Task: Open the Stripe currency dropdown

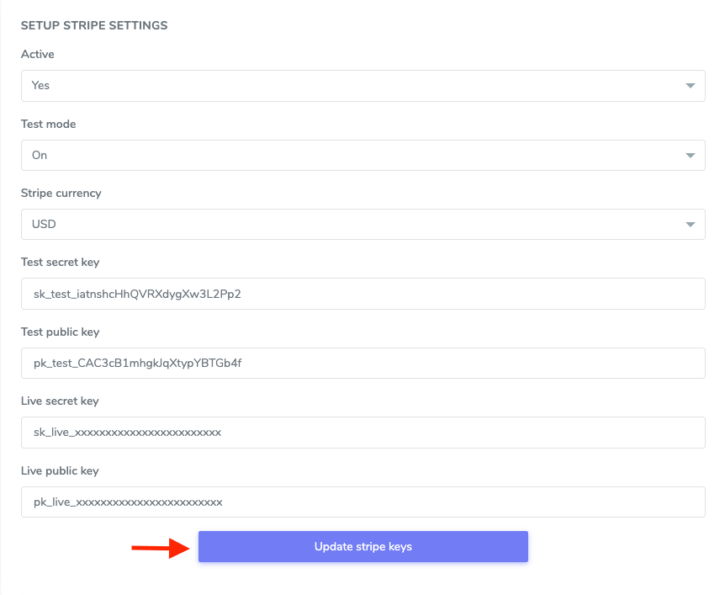Action: pos(362,224)
